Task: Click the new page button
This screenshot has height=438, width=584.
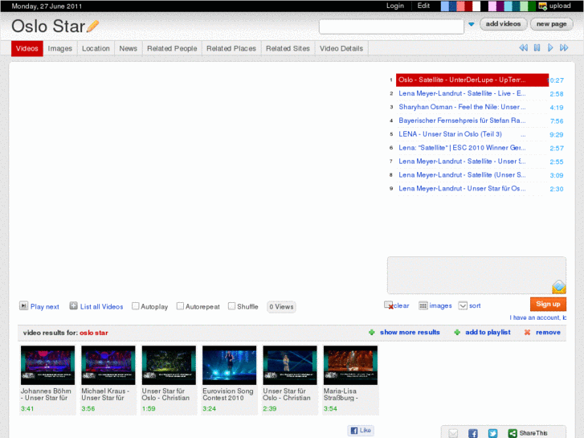Action: point(551,24)
